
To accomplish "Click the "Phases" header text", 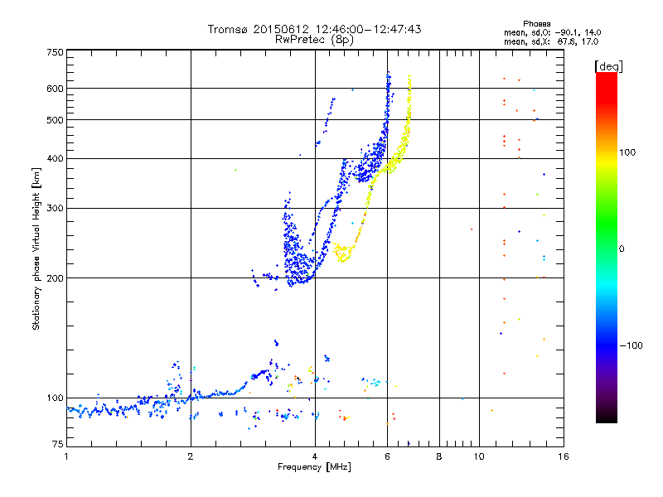I will [x=536, y=24].
